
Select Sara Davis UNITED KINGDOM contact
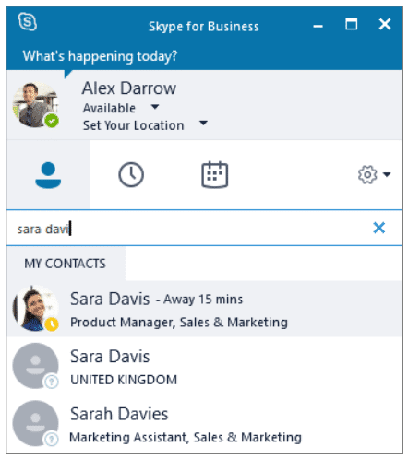(204, 366)
